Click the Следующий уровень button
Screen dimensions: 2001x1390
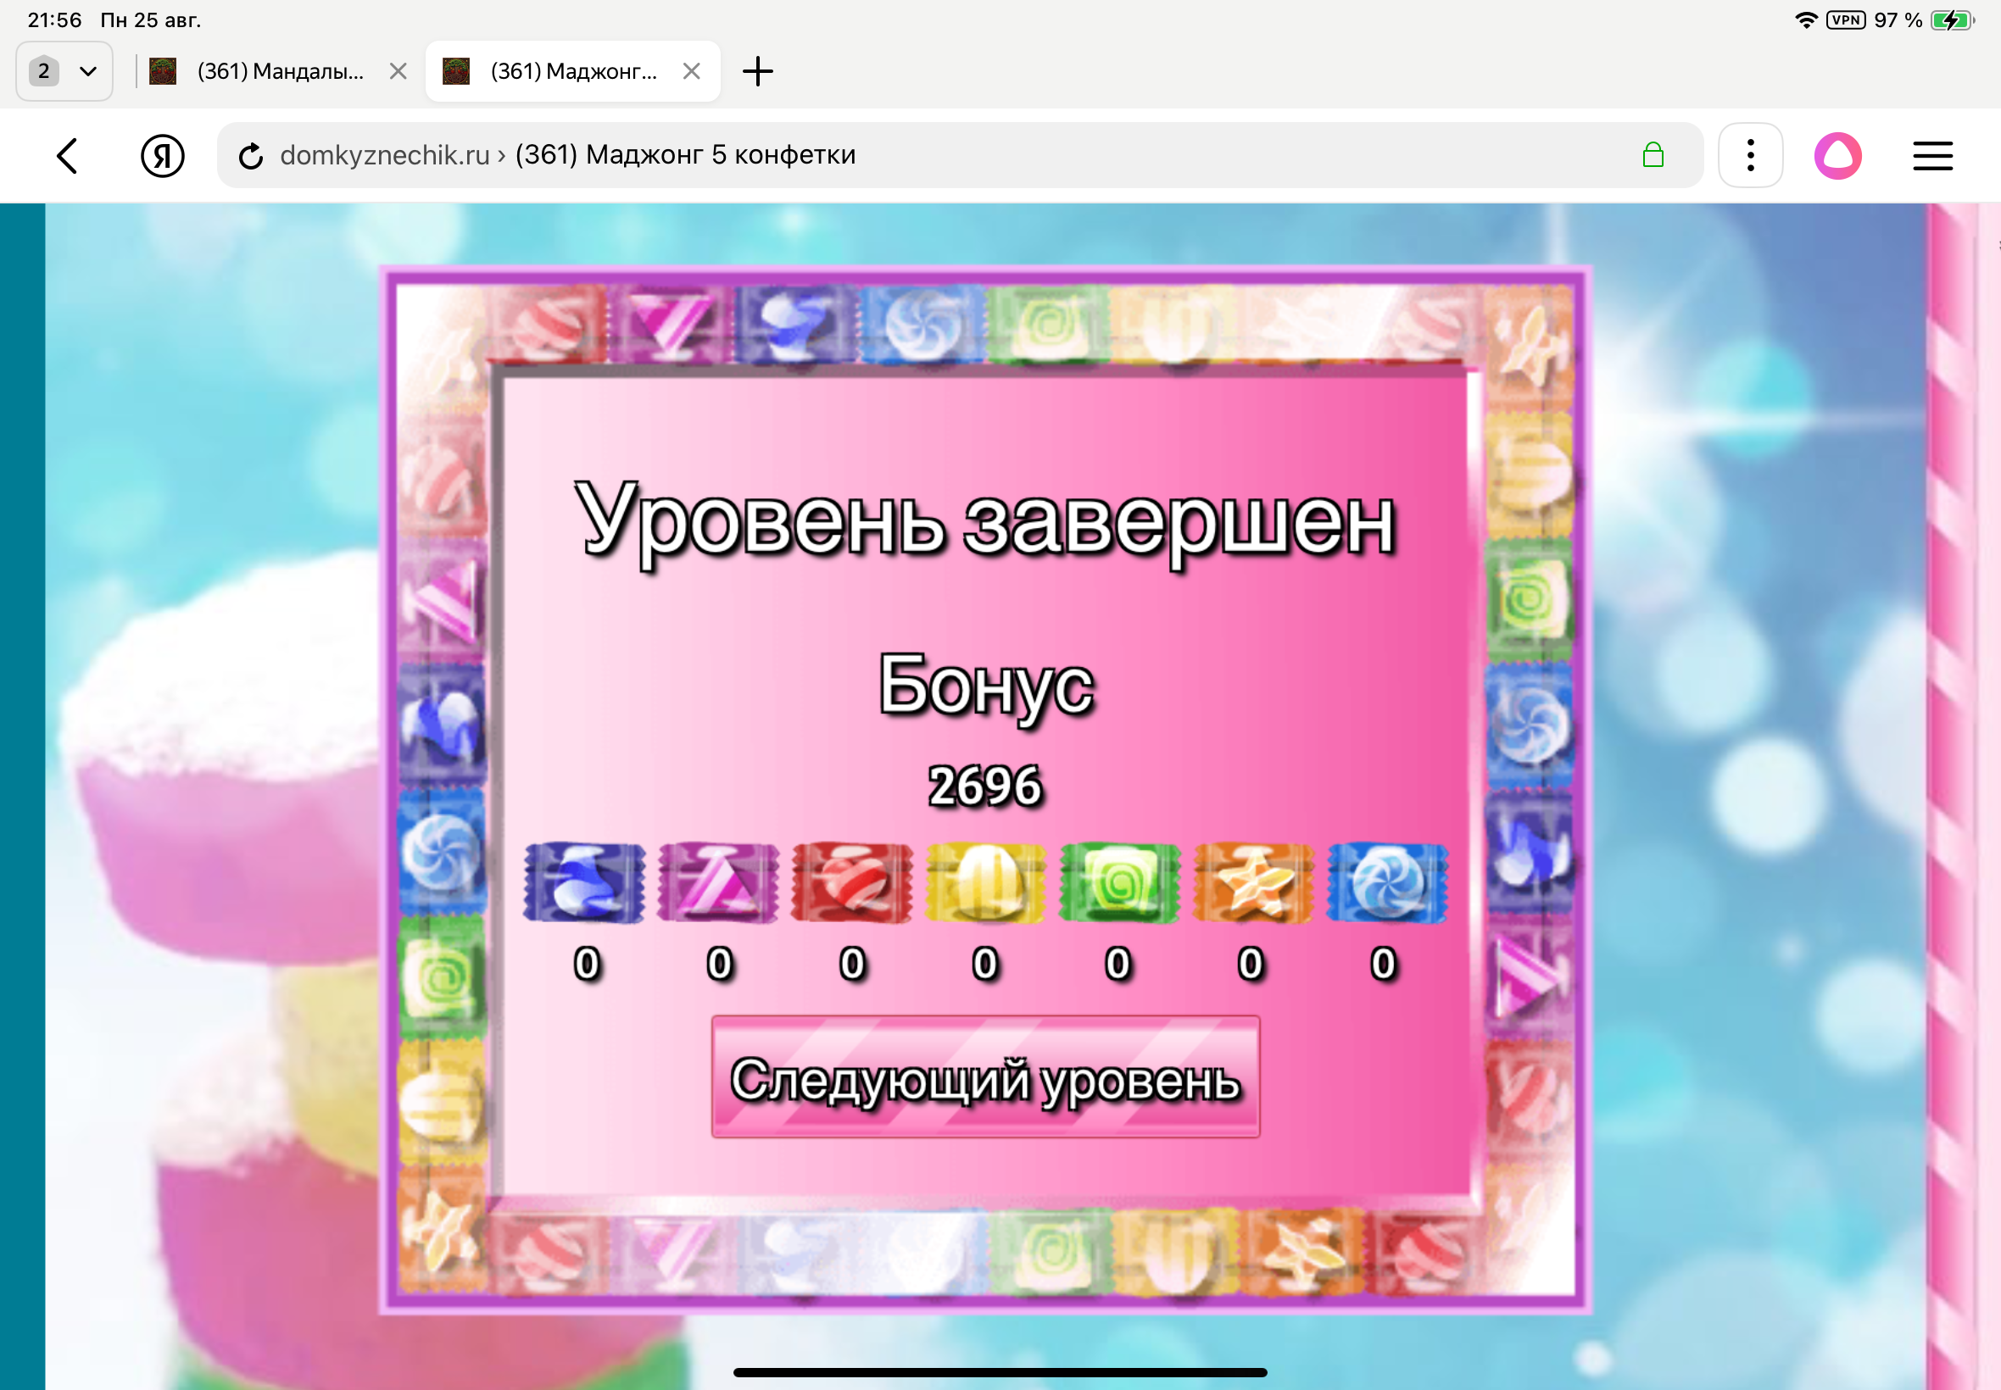click(985, 1076)
